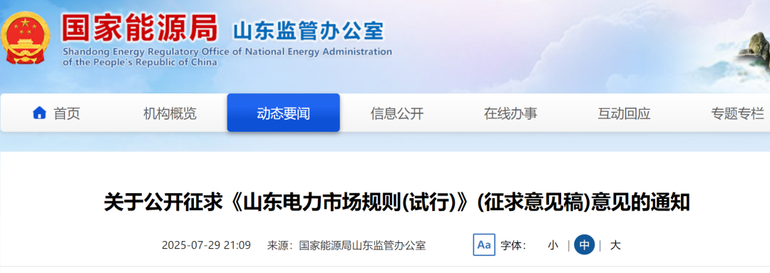This screenshot has height=273, width=770.
Task: Open the 机构概览 menu item
Action: pos(170,113)
